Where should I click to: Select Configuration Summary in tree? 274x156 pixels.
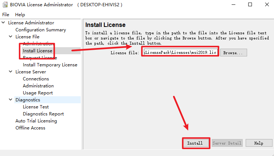point(41,30)
